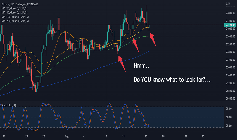The image size is (237, 140).
Task: Click the 21600.00 price axis label
Action: [x=230, y=75]
